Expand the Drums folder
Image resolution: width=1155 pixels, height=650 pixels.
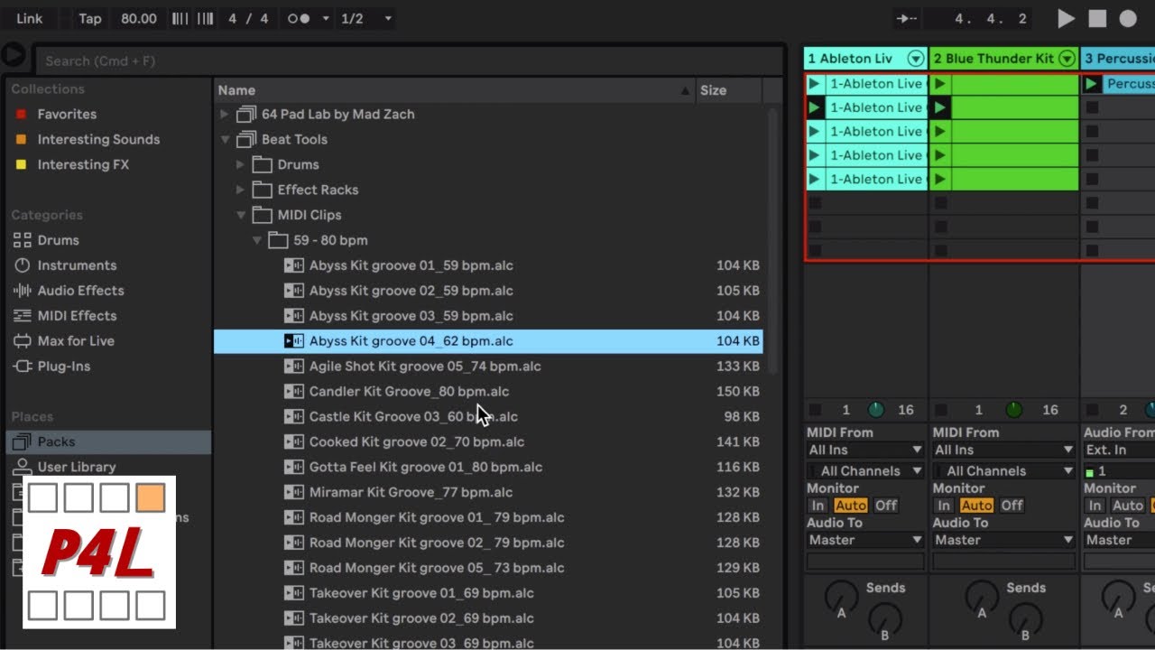241,165
